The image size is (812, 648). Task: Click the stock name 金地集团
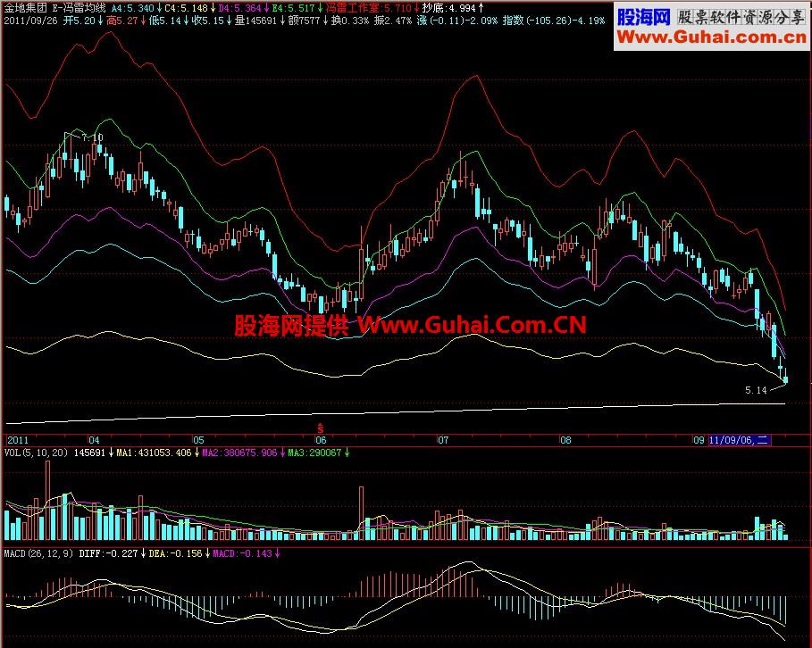[x=25, y=8]
